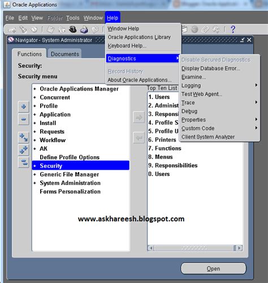Viewport: 268px width, 283px height.
Task: Expand the Profile tree node
Action: click(34, 106)
